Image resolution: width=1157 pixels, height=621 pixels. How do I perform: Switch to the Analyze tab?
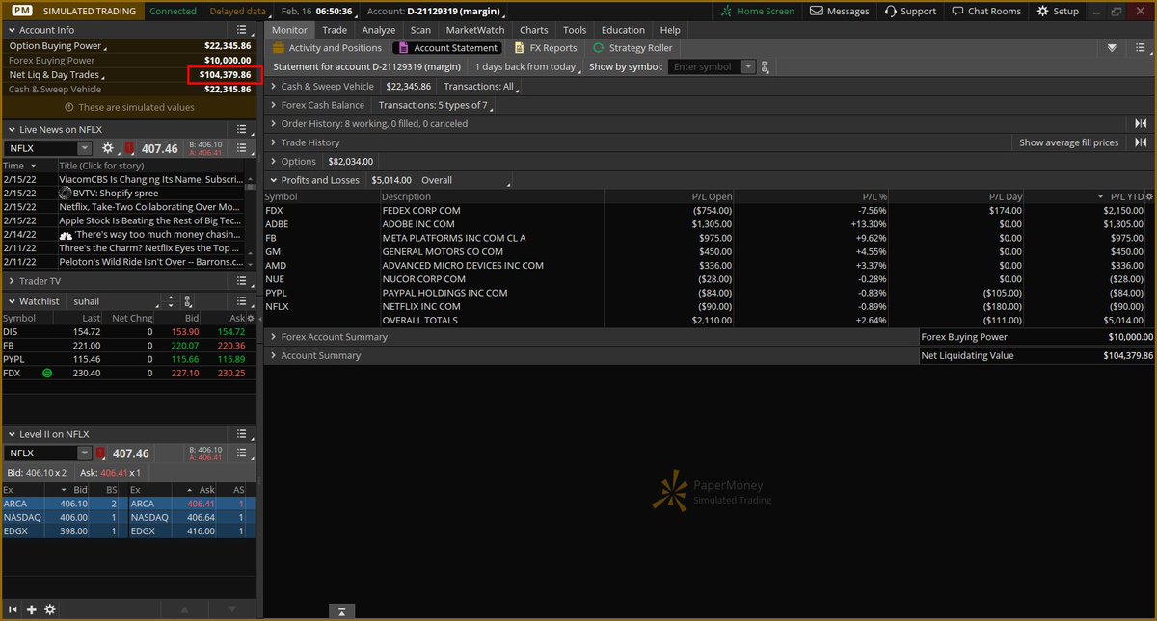(x=379, y=30)
